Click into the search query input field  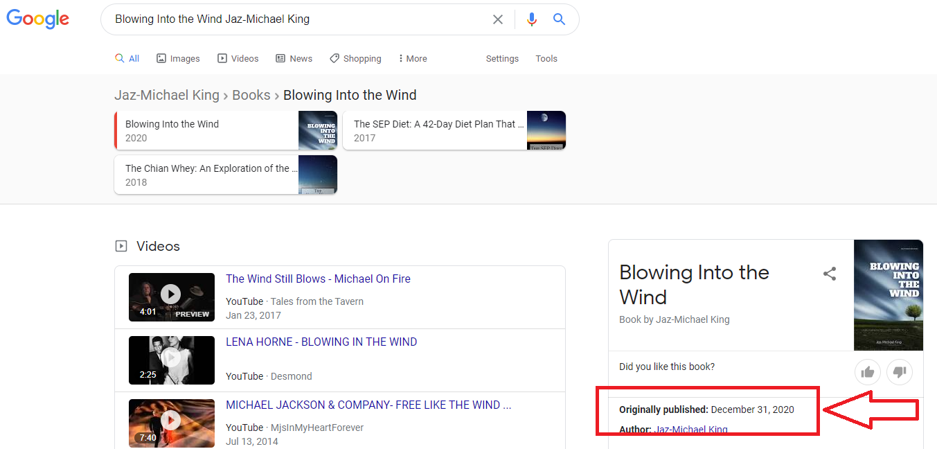point(298,19)
